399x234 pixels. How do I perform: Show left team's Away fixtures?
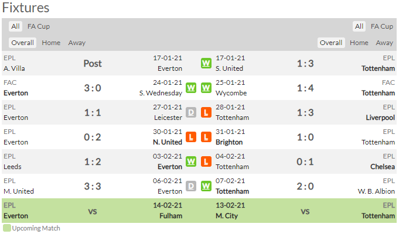pos(77,43)
